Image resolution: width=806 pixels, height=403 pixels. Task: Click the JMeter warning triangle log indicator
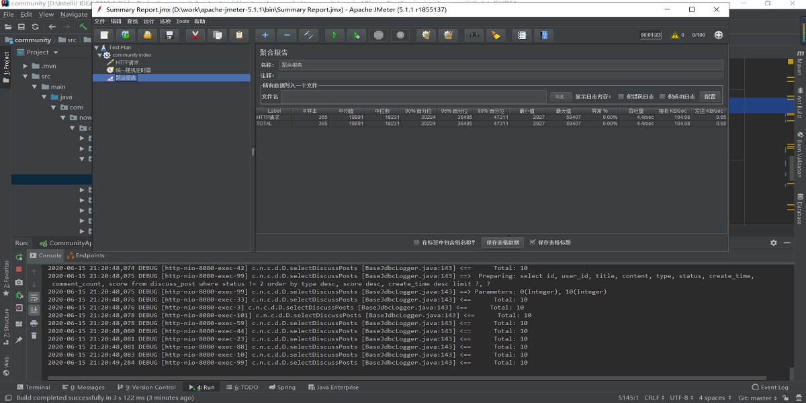click(x=675, y=35)
